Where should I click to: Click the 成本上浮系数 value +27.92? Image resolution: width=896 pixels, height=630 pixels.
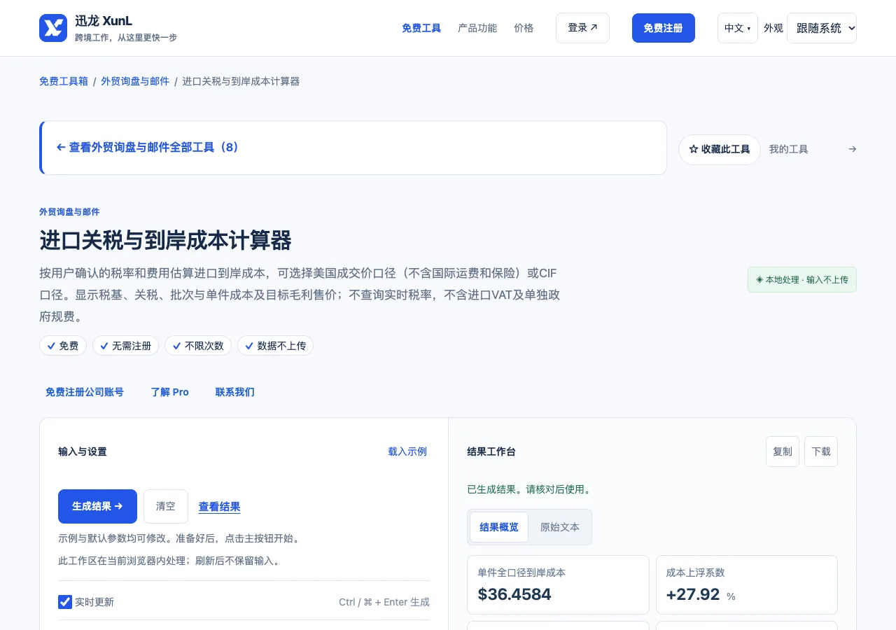point(693,594)
